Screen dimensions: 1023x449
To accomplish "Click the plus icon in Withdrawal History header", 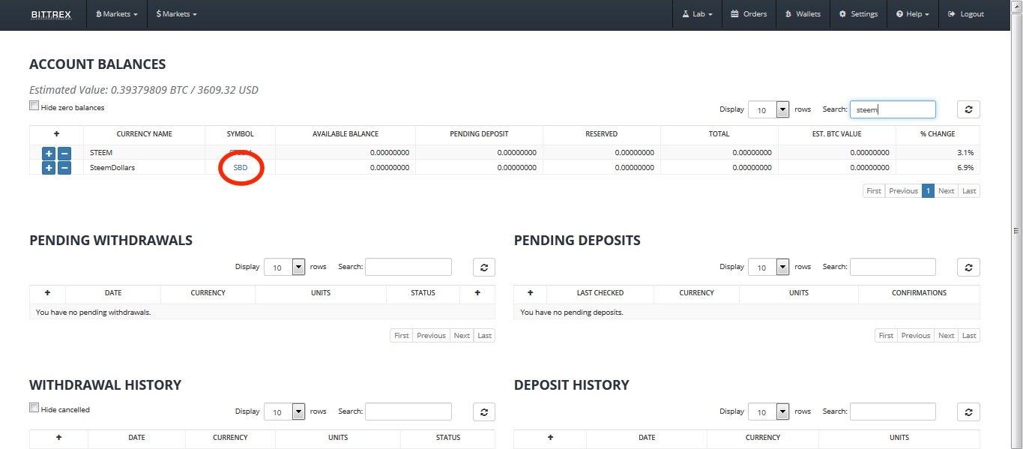I will [x=58, y=438].
